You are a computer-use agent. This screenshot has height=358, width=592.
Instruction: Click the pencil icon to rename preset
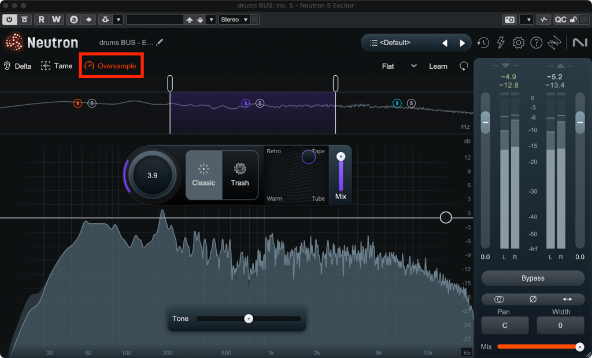160,42
